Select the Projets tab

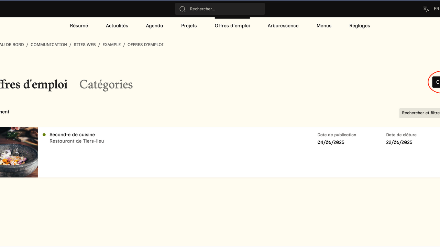189,26
